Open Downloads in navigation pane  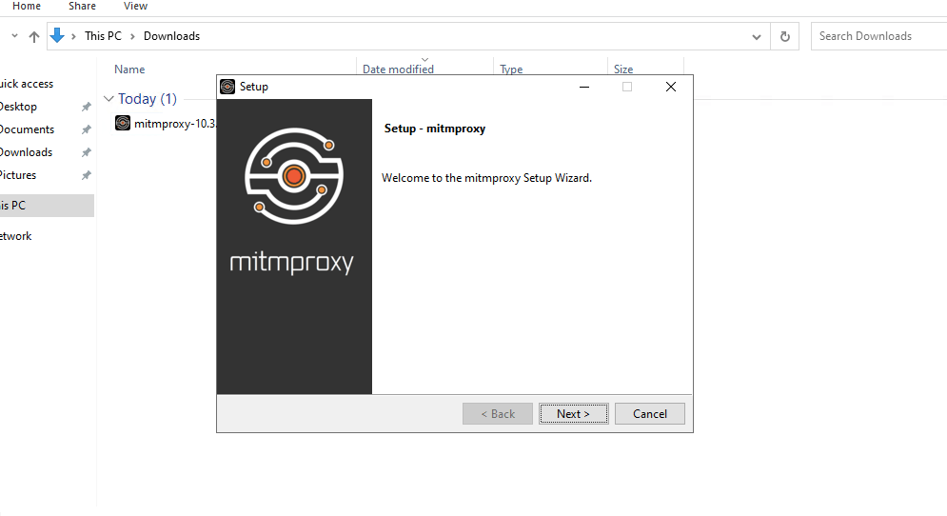click(x=26, y=153)
